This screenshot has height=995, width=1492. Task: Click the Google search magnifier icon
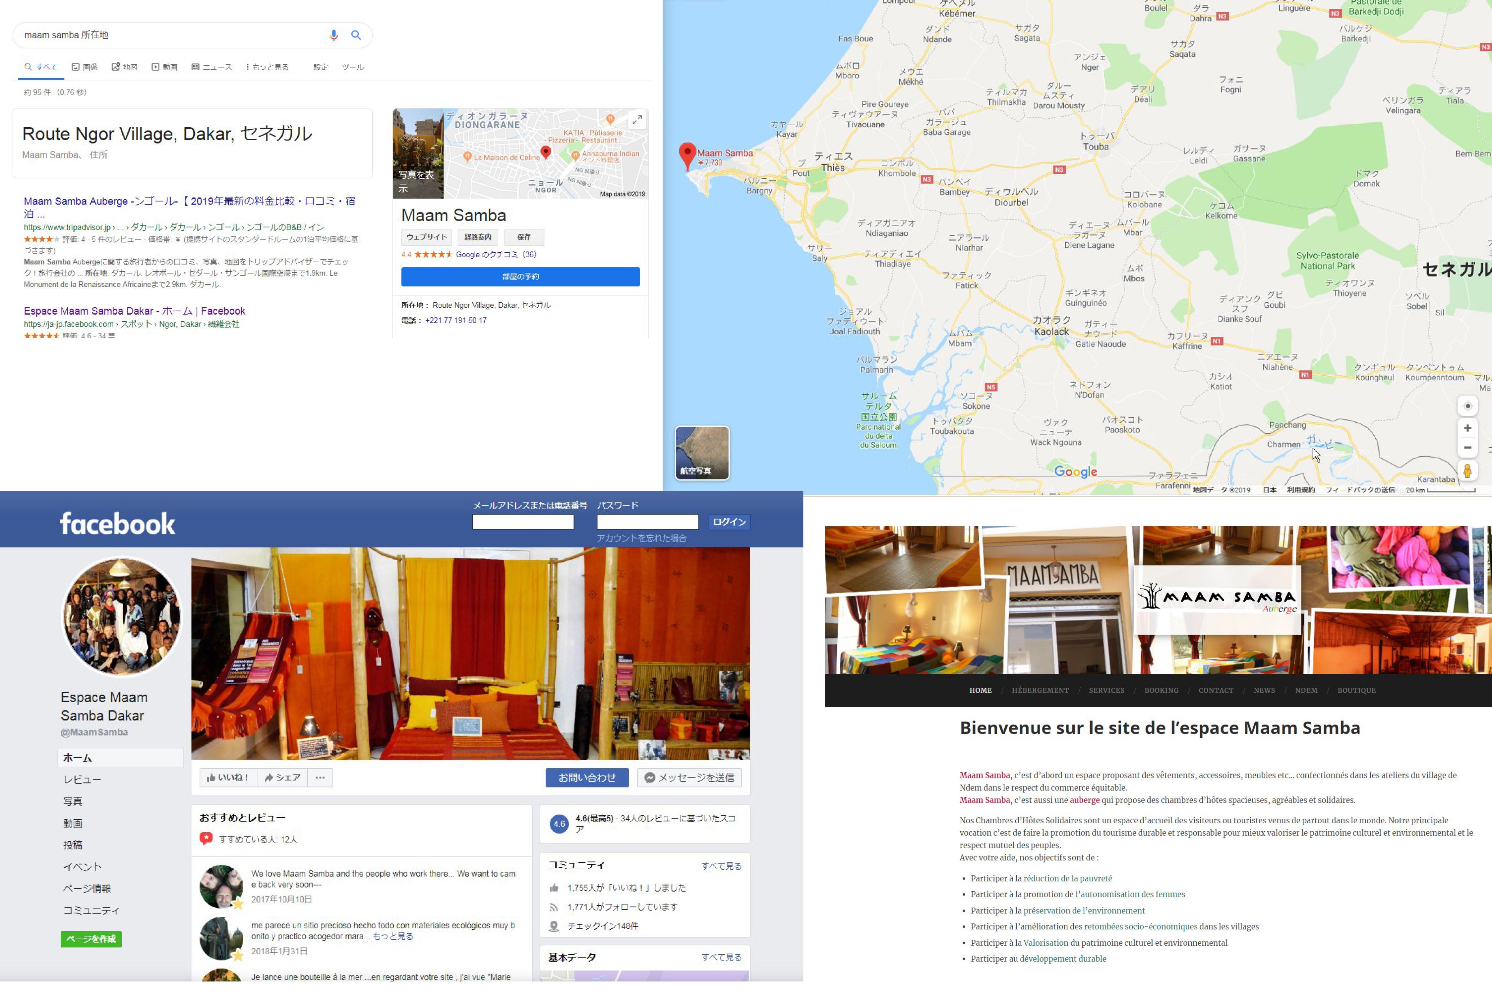coord(356,35)
